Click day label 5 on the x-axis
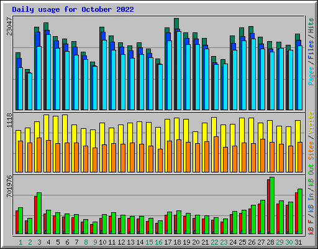This screenshot has width=318, height=249. tap(58, 242)
